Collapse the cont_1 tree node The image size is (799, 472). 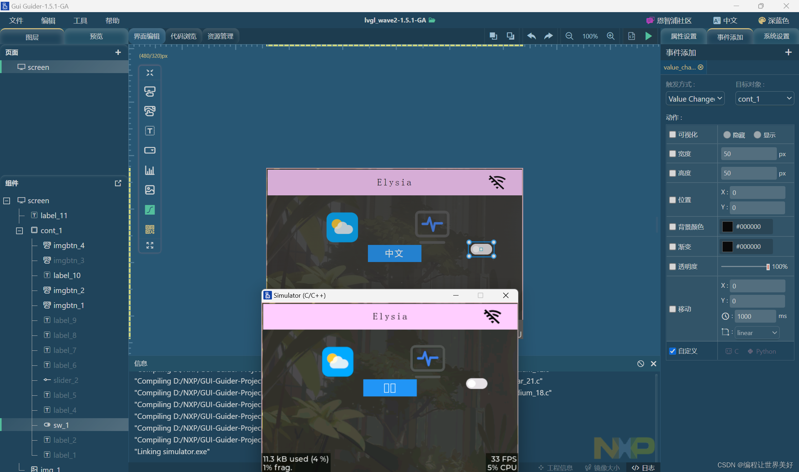click(x=20, y=231)
